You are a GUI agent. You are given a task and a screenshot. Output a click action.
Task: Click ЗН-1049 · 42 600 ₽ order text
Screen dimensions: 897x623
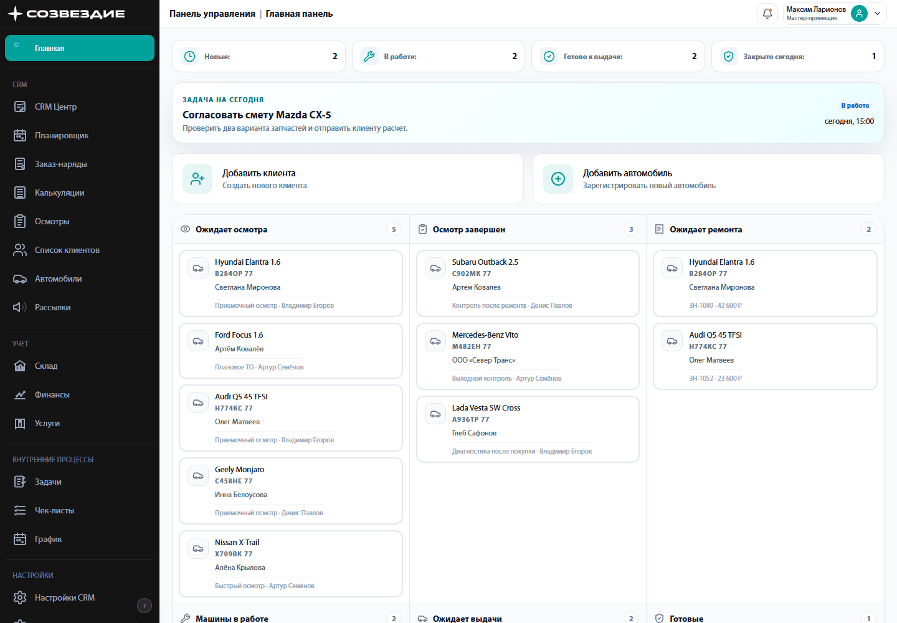pyautogui.click(x=715, y=305)
